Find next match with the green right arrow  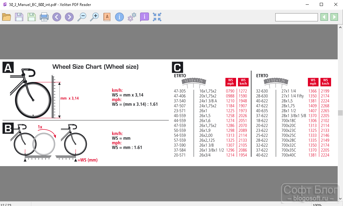click(334, 17)
